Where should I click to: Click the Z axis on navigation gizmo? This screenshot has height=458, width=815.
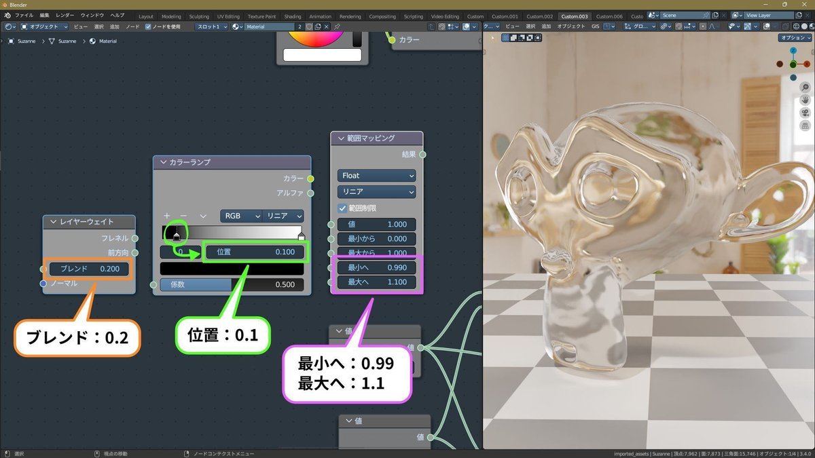(x=793, y=51)
